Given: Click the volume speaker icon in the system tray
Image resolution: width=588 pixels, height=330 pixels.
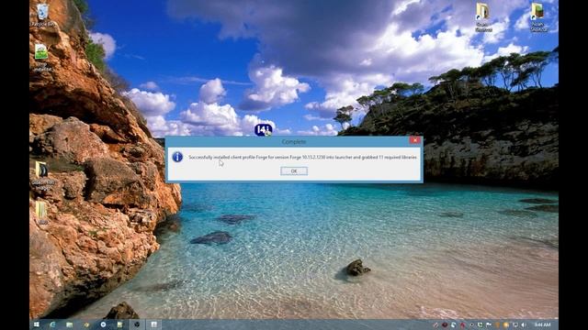Looking at the screenshot, I should click(x=523, y=324).
